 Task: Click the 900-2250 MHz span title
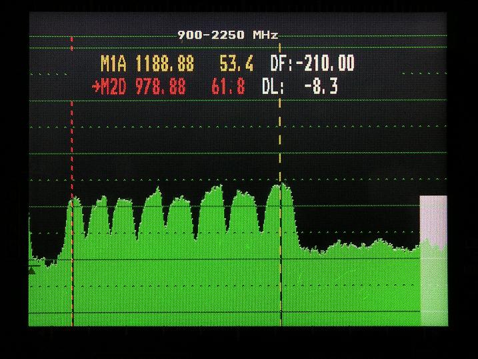[227, 35]
